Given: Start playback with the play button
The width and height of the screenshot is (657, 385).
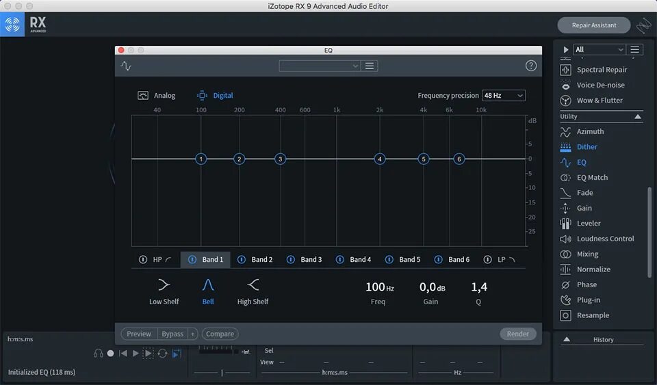Looking at the screenshot, I should point(136,353).
